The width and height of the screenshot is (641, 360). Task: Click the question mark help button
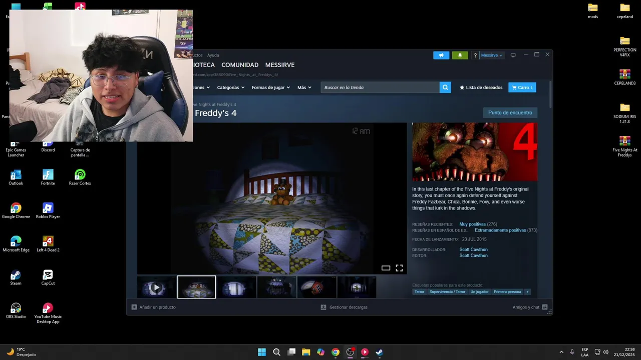pos(475,55)
